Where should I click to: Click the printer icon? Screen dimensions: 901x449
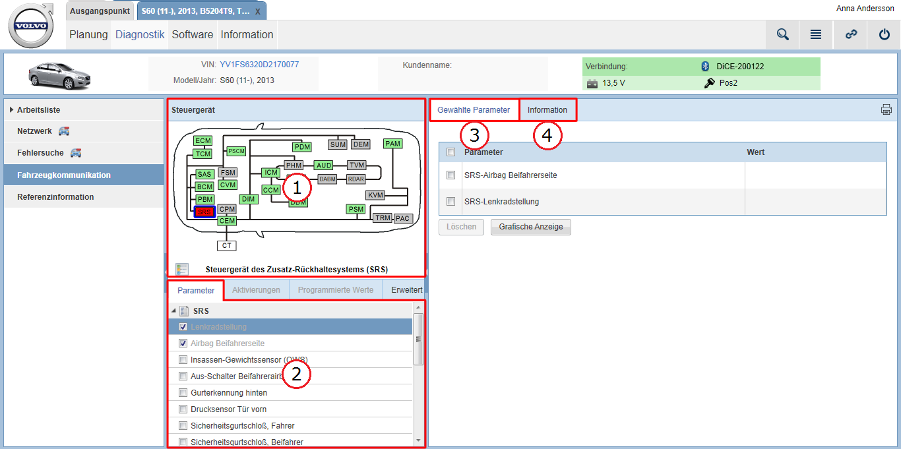click(x=886, y=110)
